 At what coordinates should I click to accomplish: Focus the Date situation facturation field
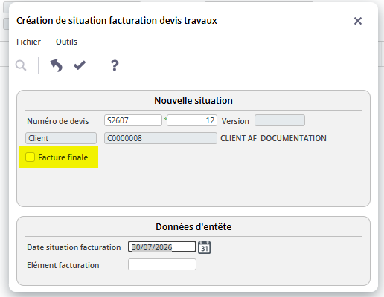(x=162, y=247)
